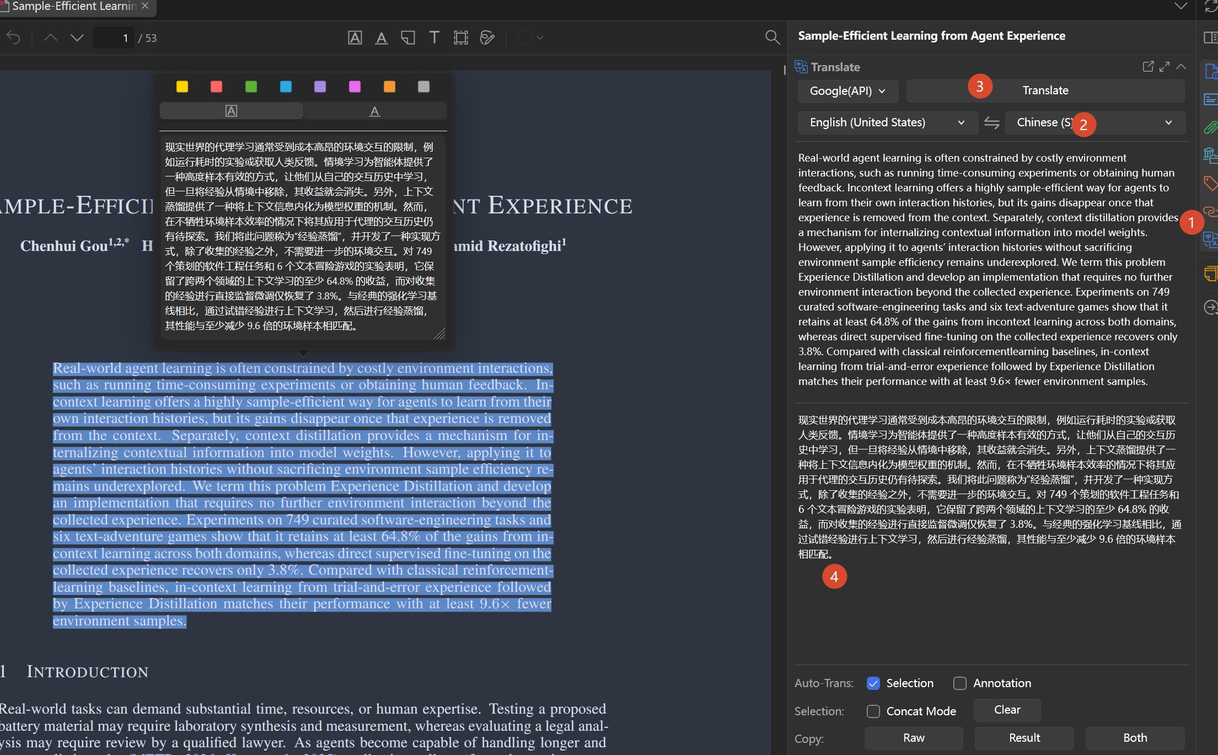
Task: Open the English (United States) source language dropdown
Action: [888, 122]
